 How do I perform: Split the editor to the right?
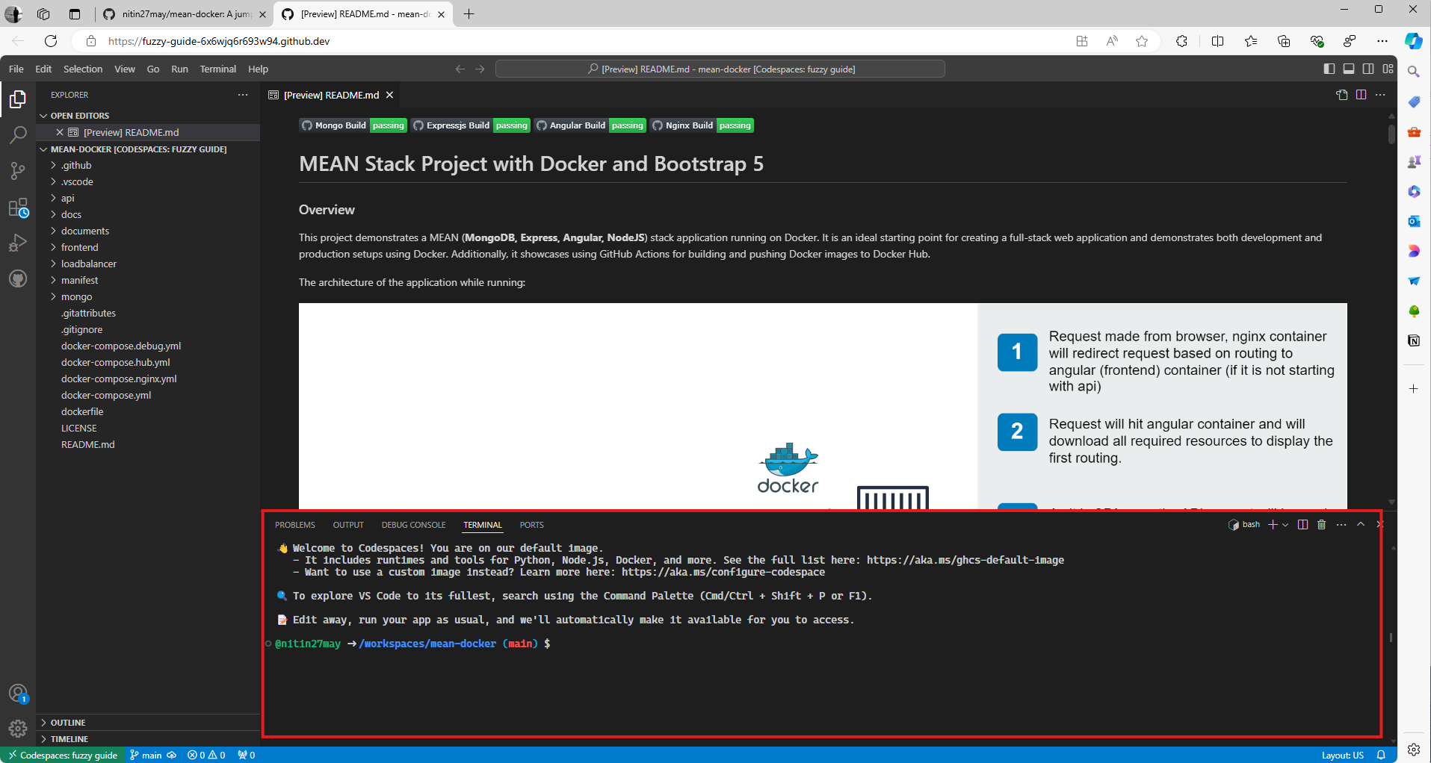coord(1361,95)
